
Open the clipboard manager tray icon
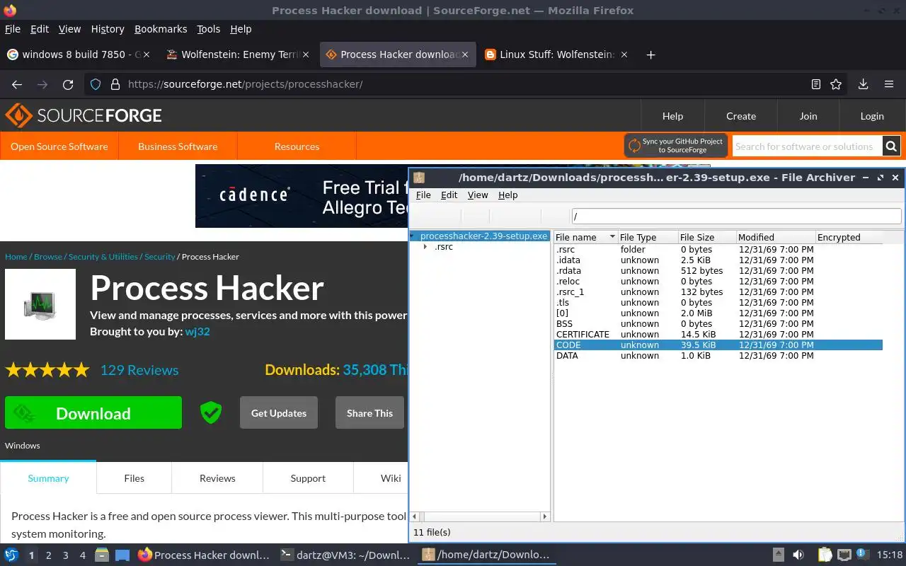[825, 555]
